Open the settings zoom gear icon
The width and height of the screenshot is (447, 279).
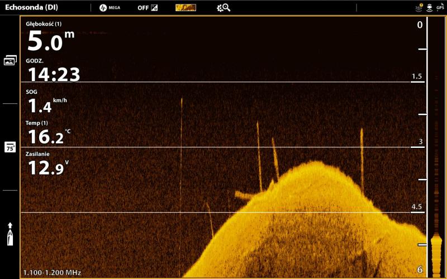point(223,8)
